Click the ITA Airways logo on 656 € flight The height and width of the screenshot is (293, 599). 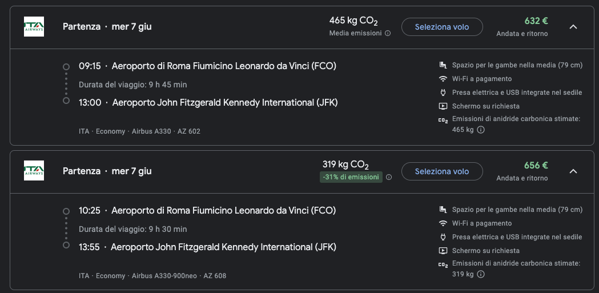pyautogui.click(x=34, y=171)
